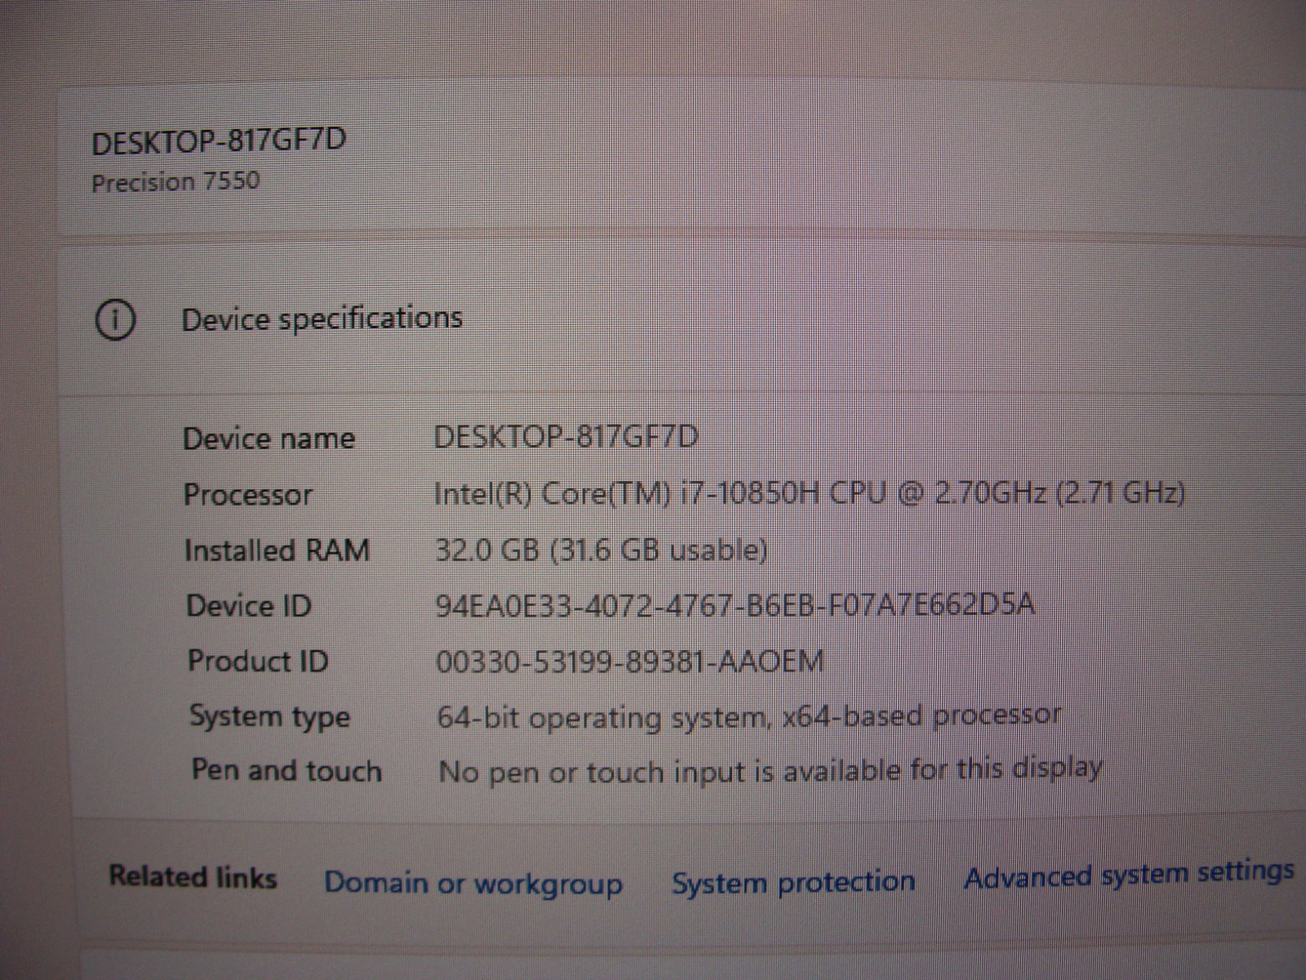
Task: Click the Device name label
Action: (x=269, y=439)
